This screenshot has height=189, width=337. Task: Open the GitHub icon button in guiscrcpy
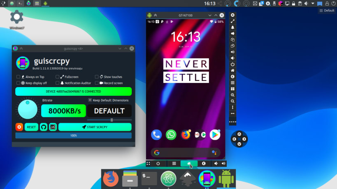(44, 127)
